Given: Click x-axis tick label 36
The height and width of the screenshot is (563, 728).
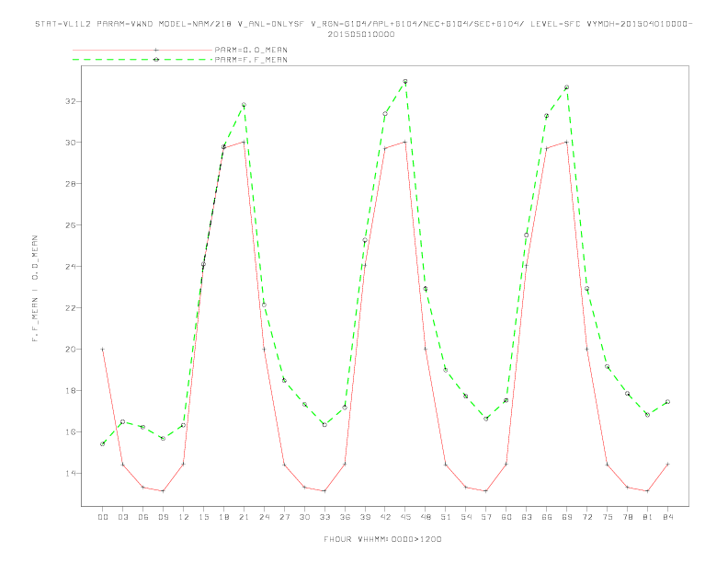Looking at the screenshot, I should (x=345, y=517).
